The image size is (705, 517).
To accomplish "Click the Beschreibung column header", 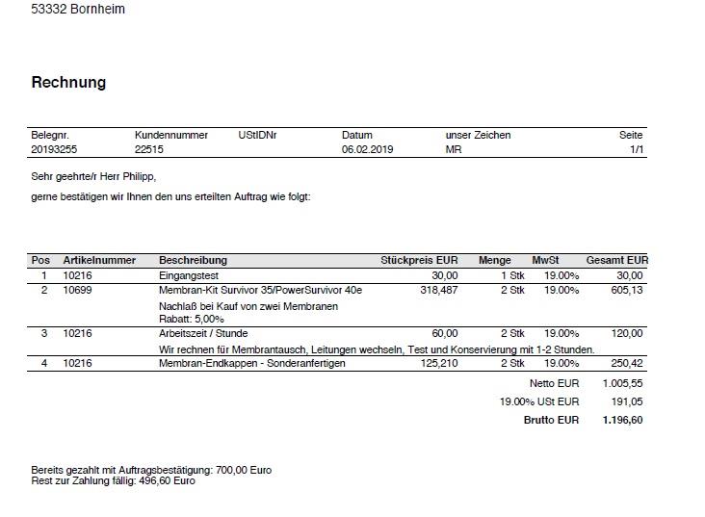I will click(x=193, y=260).
